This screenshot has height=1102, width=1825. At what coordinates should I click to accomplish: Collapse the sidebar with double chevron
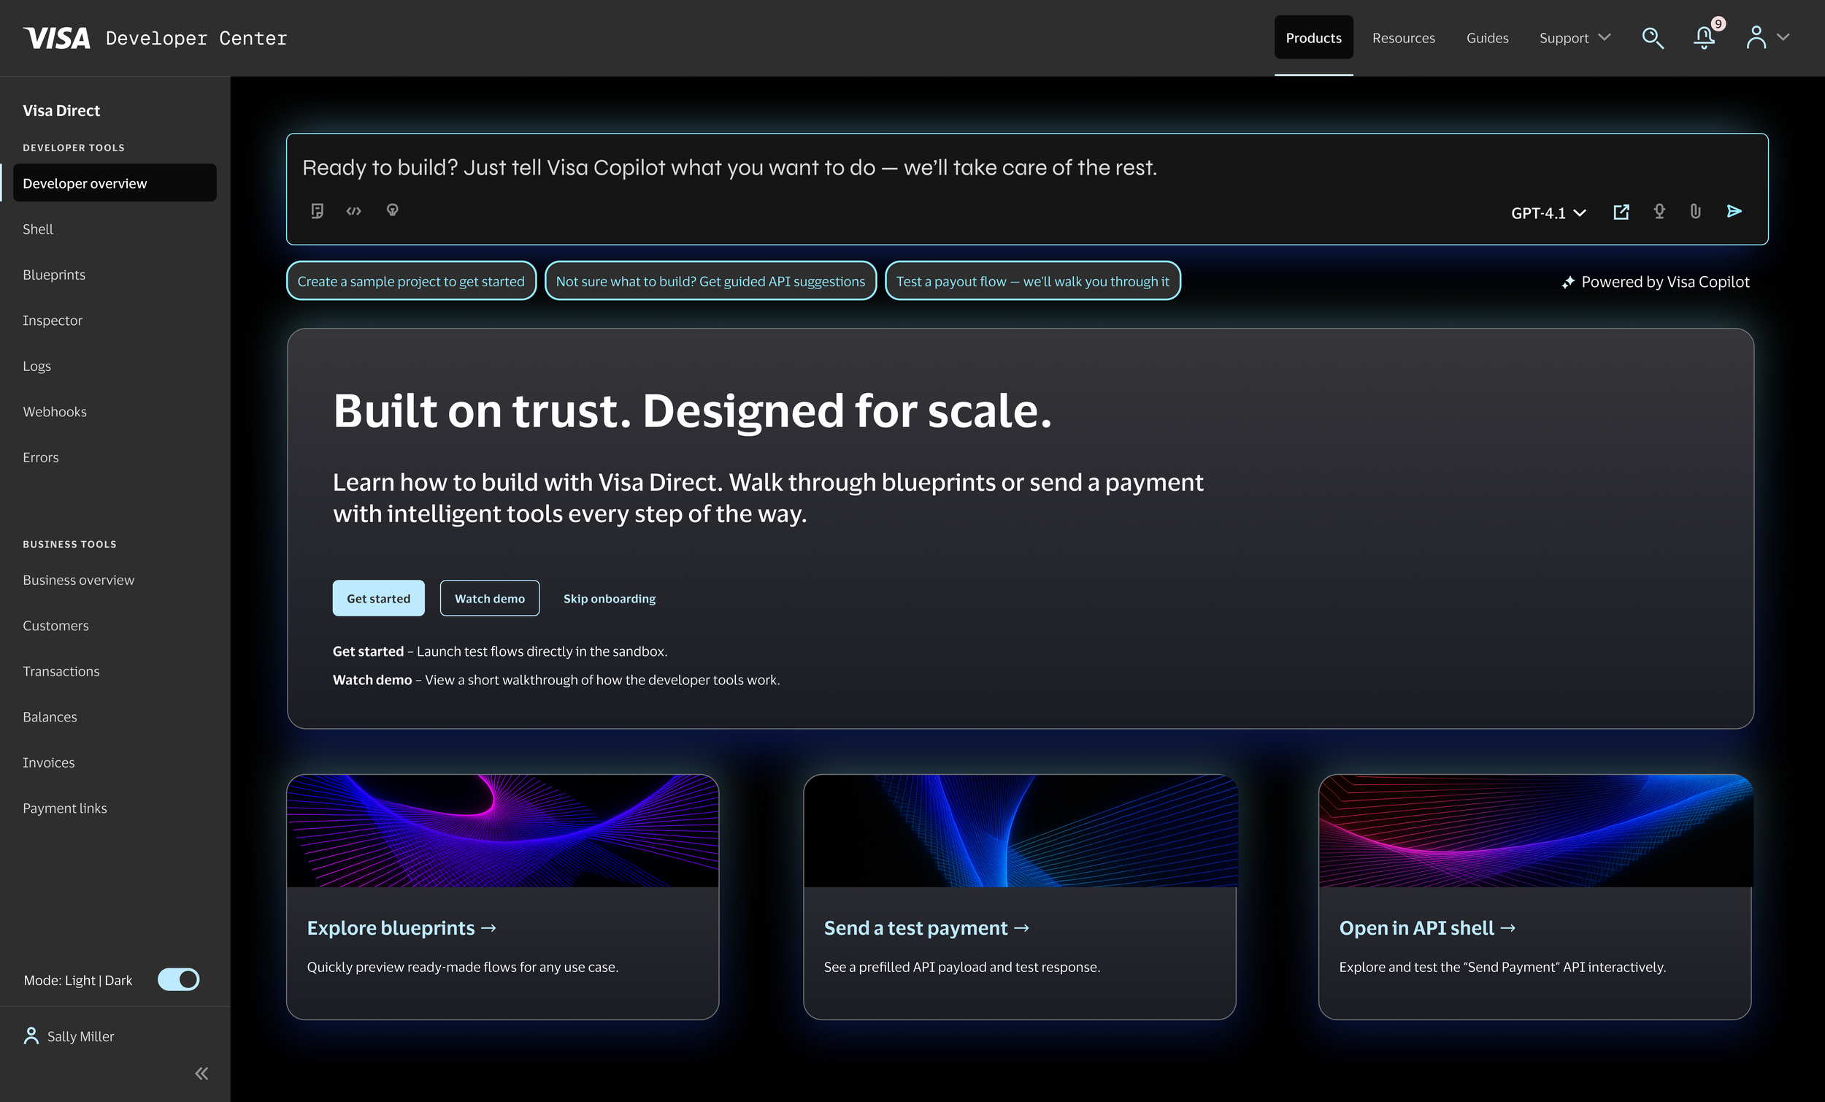pos(201,1073)
